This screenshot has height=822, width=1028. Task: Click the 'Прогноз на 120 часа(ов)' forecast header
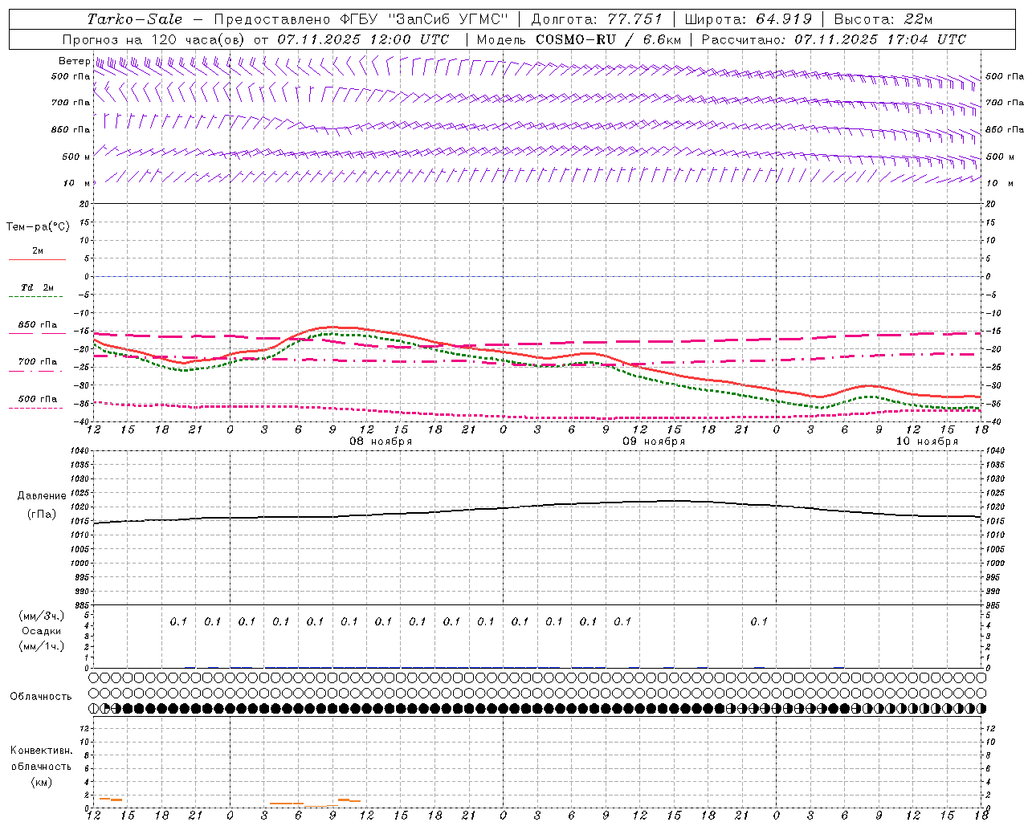point(155,39)
